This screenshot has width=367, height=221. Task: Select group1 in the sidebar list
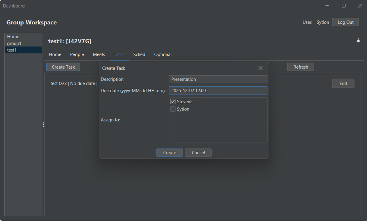[x=23, y=44]
